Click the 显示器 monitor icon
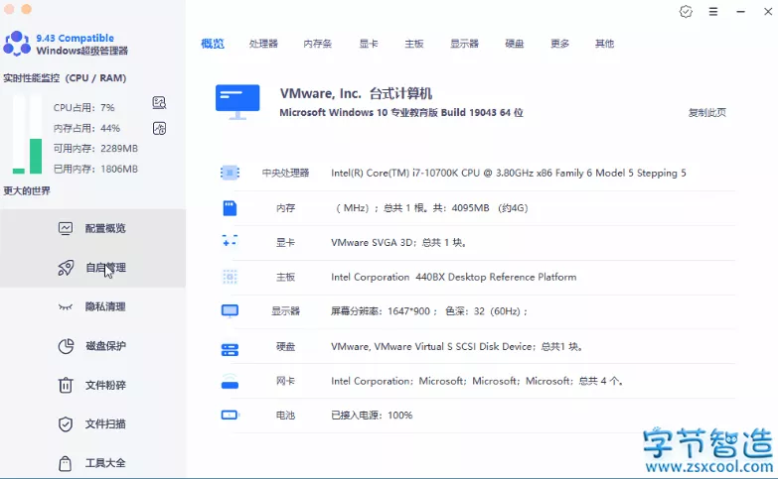Viewport: 778px width, 479px height. [x=230, y=311]
